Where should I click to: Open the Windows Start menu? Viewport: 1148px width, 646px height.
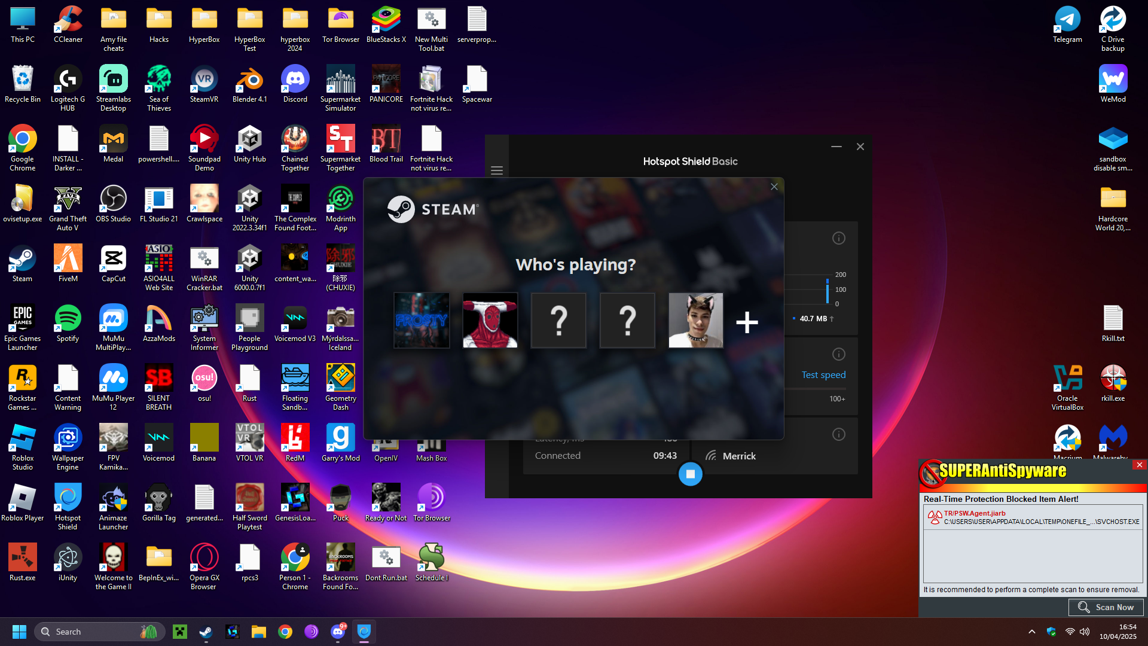(19, 632)
